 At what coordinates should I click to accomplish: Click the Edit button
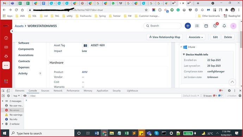[x=215, y=37]
